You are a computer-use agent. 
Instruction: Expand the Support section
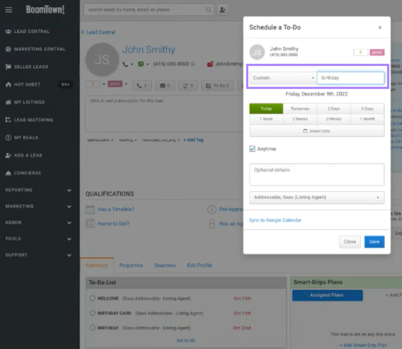(x=38, y=255)
